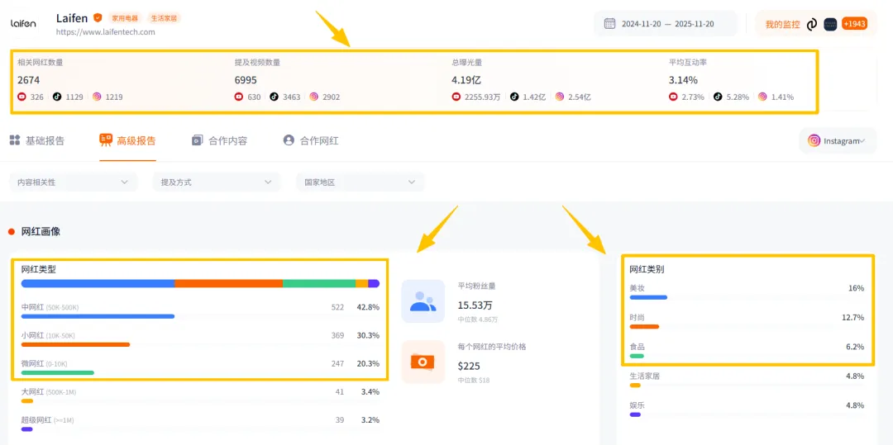Click the average price money icon

click(423, 362)
